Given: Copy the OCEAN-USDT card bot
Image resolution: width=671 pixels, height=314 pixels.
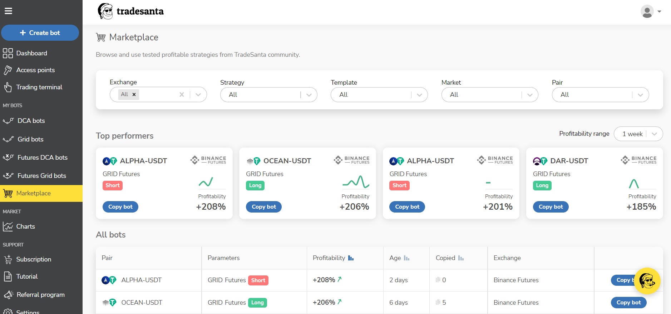Looking at the screenshot, I should [264, 207].
